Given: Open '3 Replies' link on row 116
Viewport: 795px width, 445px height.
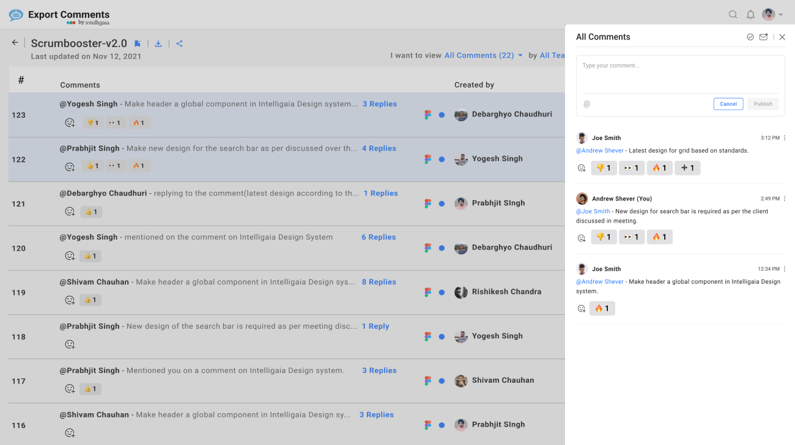Looking at the screenshot, I should [x=376, y=414].
